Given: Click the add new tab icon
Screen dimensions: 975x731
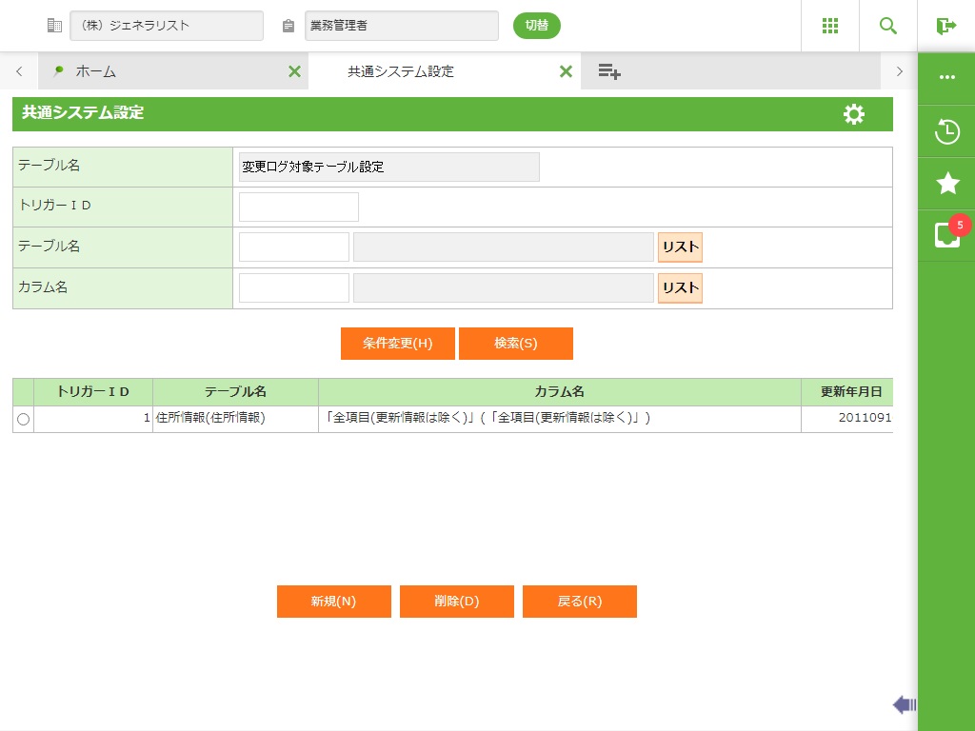Looking at the screenshot, I should point(609,71).
